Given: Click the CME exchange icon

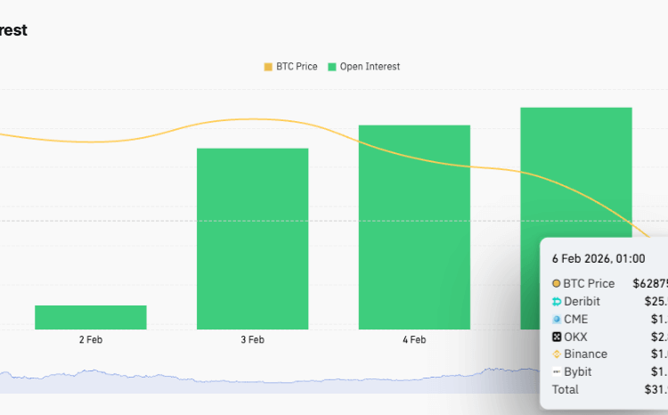Looking at the screenshot, I should [x=557, y=319].
